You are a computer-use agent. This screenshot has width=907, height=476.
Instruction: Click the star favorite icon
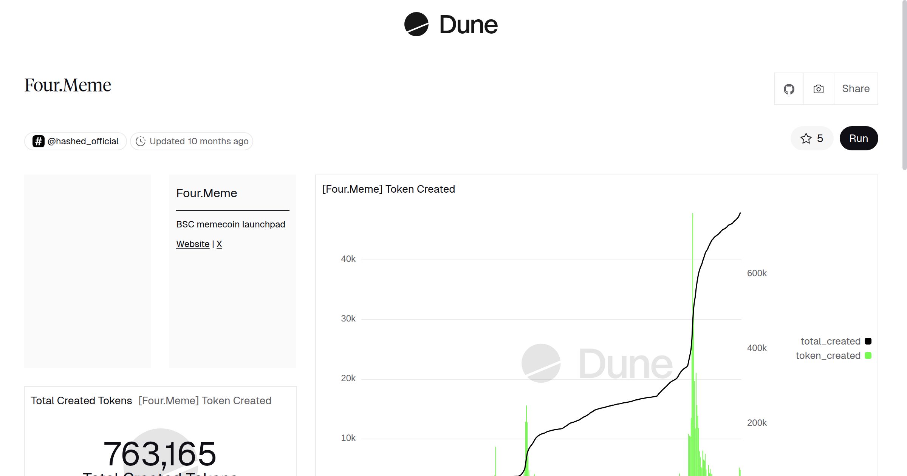806,139
